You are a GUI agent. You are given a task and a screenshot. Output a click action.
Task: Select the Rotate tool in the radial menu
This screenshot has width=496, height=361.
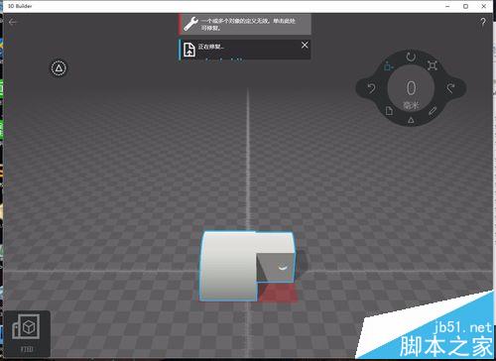tap(411, 57)
